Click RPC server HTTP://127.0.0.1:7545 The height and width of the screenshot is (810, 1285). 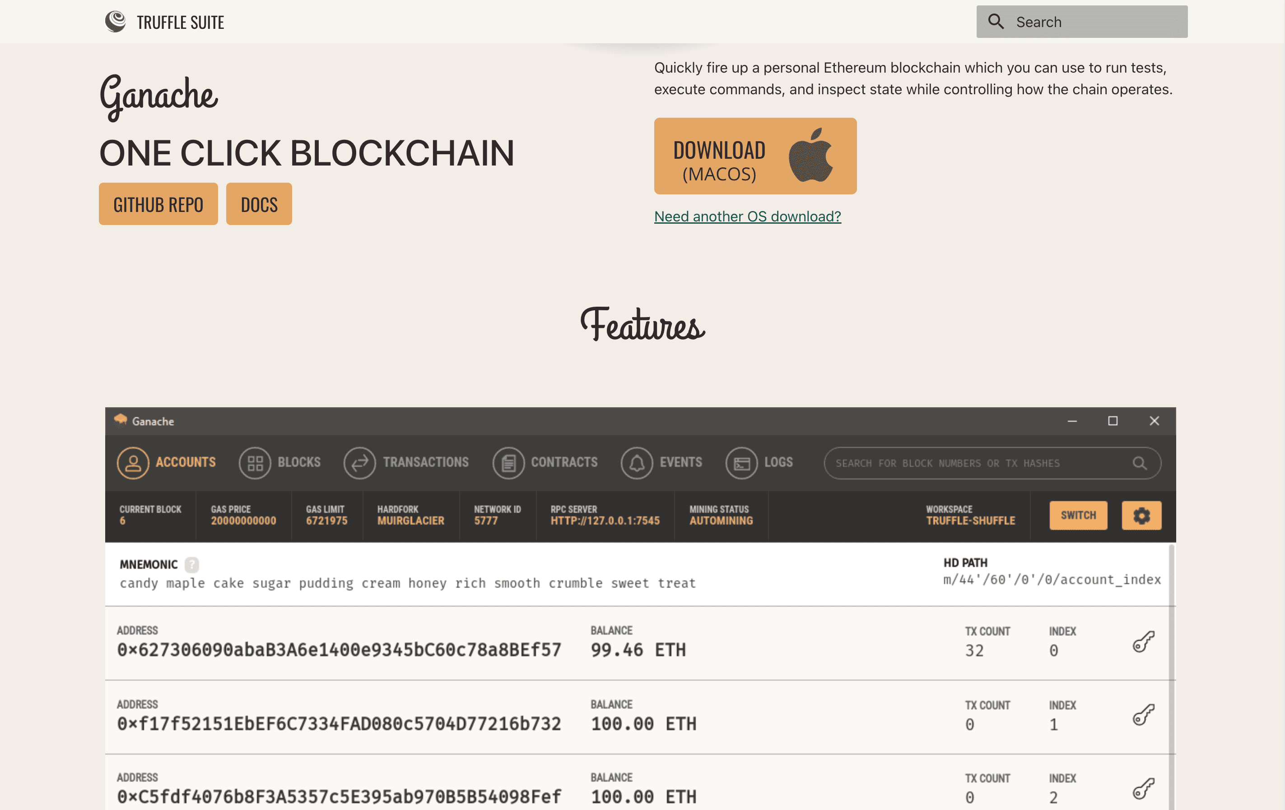605,520
